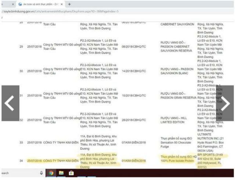Open Microsoft Store from the taskbar
This screenshot has width=235, height=180.
click(x=72, y=173)
